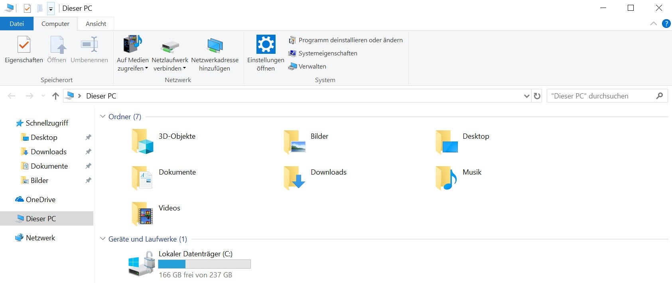Open Einstellungen via the gear icon
Image resolution: width=672 pixels, height=283 pixels.
click(266, 44)
